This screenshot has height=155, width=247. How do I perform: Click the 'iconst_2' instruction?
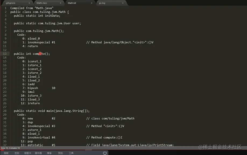coord(34,69)
